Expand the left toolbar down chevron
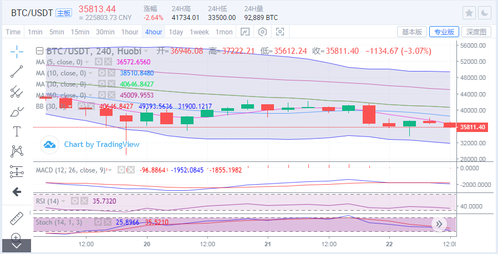 click(17, 245)
